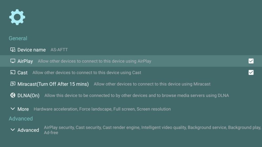Click the Cast row label
Image resolution: width=262 pixels, height=147 pixels.
pos(23,73)
